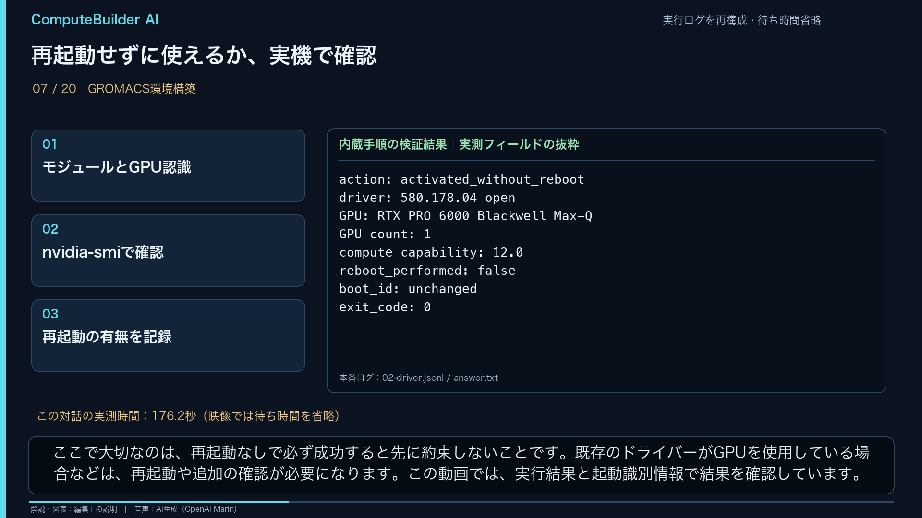Screen dimensions: 922x518
Task: Click the reboot_performed: false line
Action: pos(427,271)
